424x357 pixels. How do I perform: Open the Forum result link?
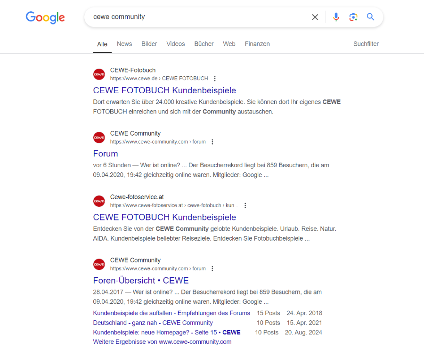106,154
